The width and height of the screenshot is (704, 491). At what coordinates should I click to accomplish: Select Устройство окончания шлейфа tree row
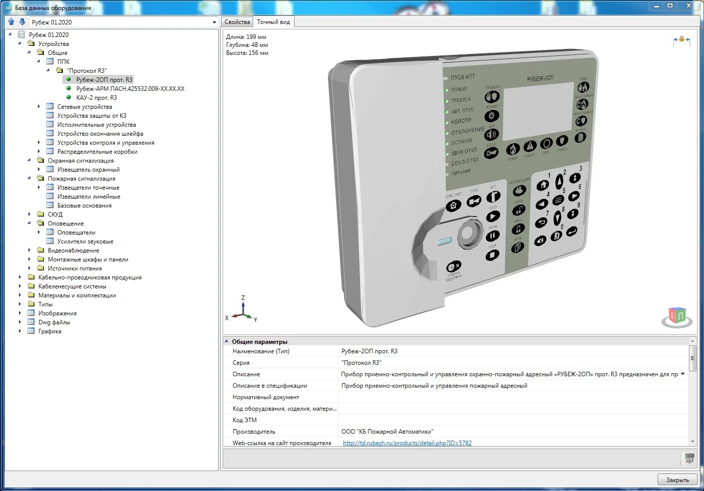coord(100,133)
